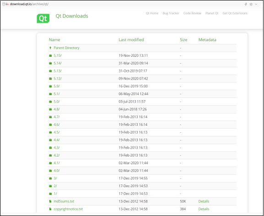The height and width of the screenshot is (216, 264).
Task: Click the folder icon next to 4.1/
Action: click(x=50, y=163)
